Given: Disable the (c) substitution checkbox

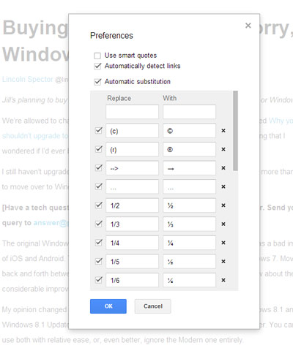Looking at the screenshot, I should pos(99,130).
